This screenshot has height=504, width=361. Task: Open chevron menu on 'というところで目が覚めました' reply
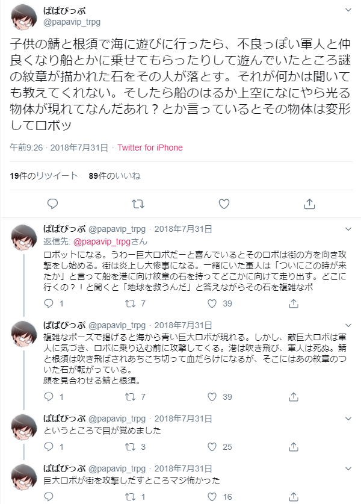(x=348, y=418)
